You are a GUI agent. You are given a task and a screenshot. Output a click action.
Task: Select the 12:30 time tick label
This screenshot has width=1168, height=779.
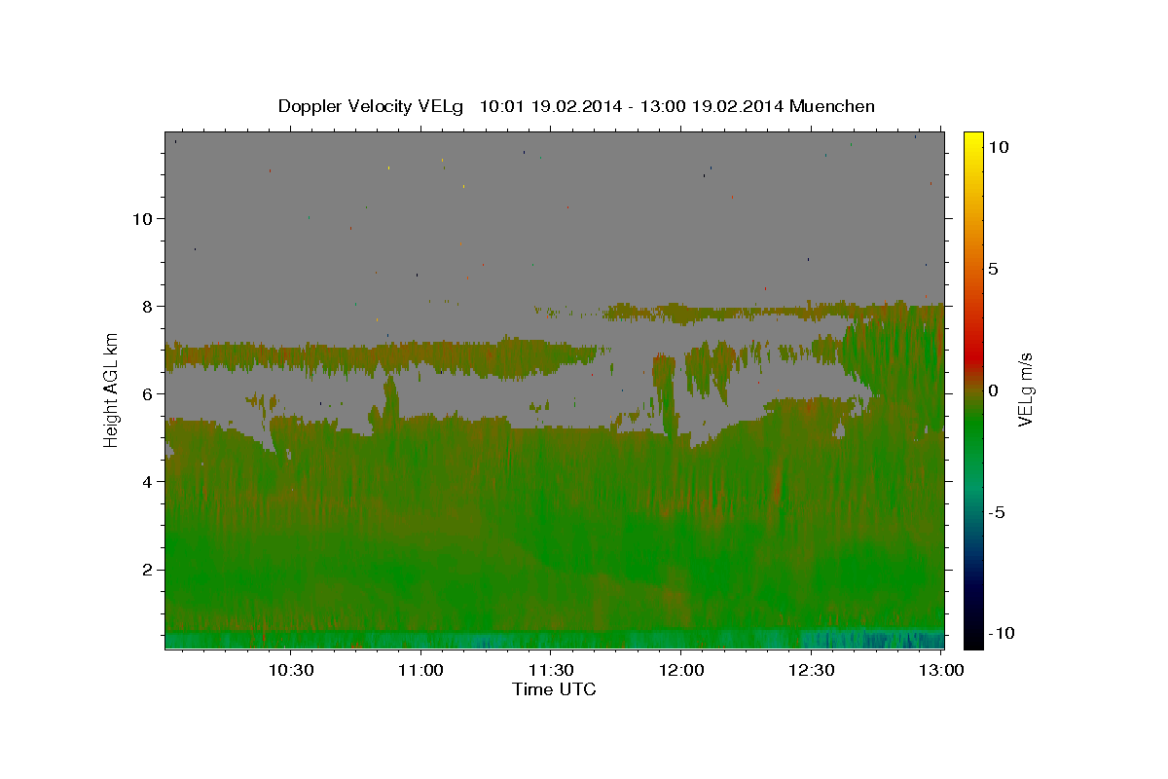811,670
